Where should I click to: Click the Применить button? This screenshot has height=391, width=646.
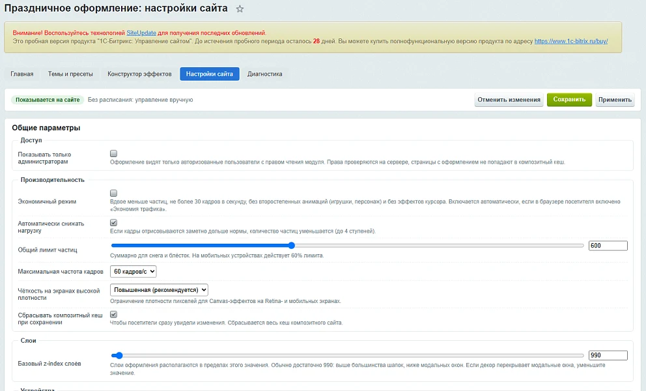[x=615, y=100]
